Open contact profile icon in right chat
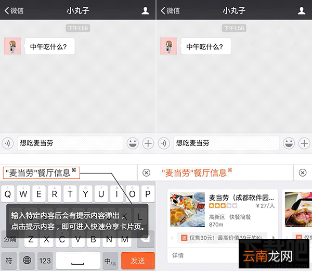 (302, 10)
